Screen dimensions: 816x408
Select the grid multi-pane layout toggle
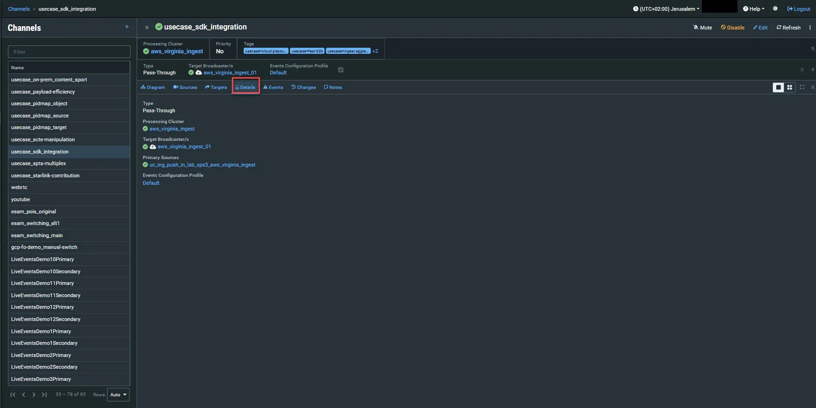(790, 87)
